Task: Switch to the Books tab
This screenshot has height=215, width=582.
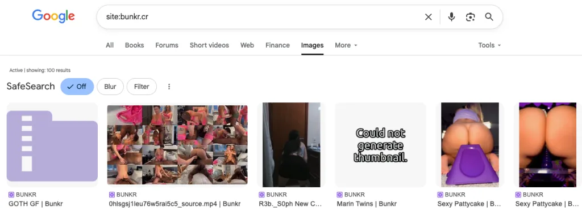Action: pos(134,45)
